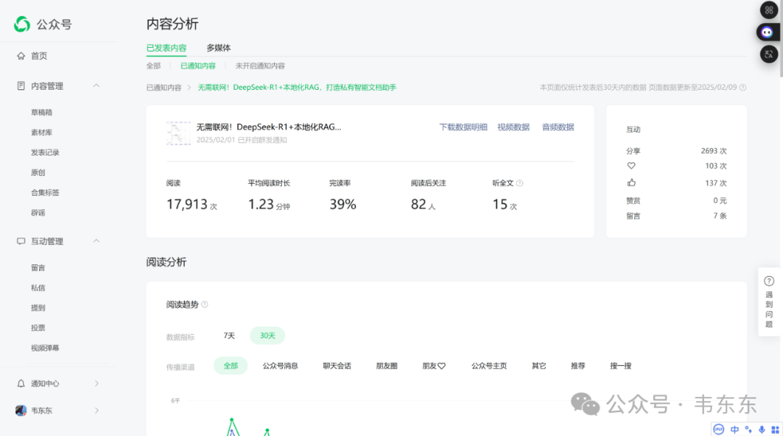Click the 下载数据明细 link

point(464,127)
